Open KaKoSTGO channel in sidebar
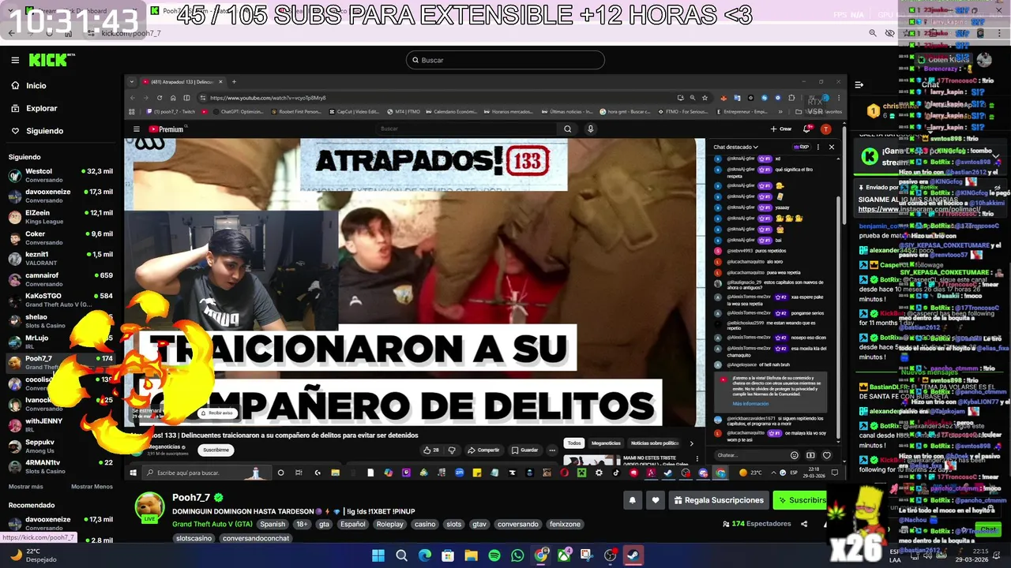This screenshot has height=568, width=1011. pyautogui.click(x=60, y=300)
